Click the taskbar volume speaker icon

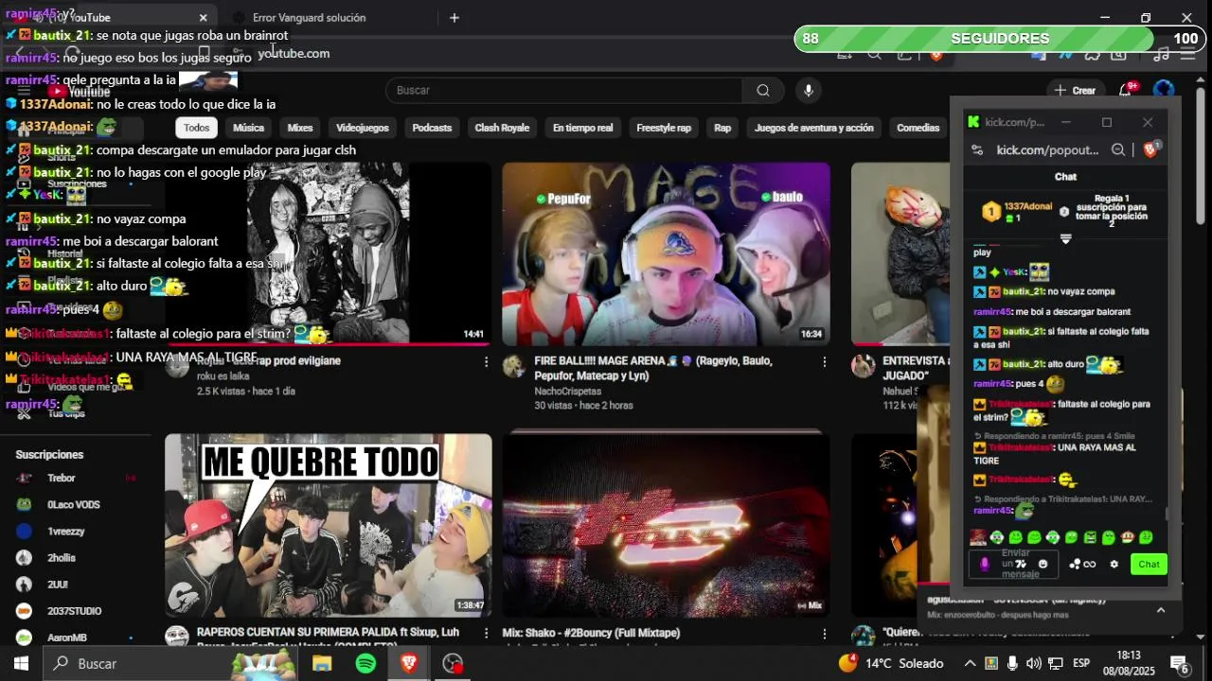[1033, 664]
